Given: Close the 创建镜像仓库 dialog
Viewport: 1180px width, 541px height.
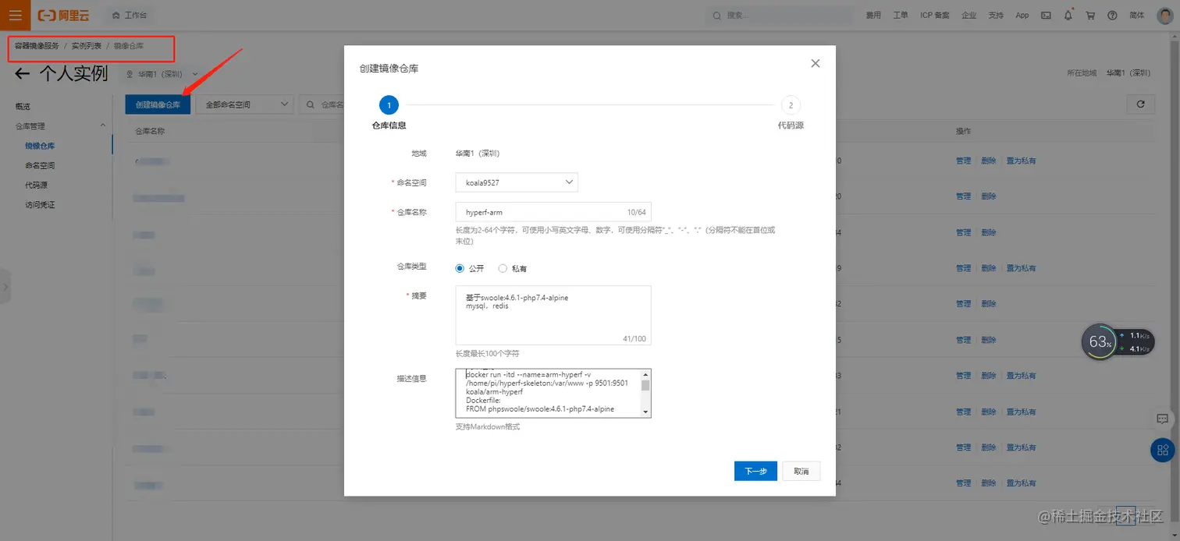Looking at the screenshot, I should tap(816, 64).
